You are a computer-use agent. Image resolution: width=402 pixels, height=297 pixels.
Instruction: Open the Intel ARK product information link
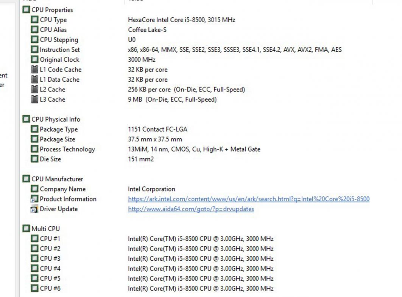point(249,199)
